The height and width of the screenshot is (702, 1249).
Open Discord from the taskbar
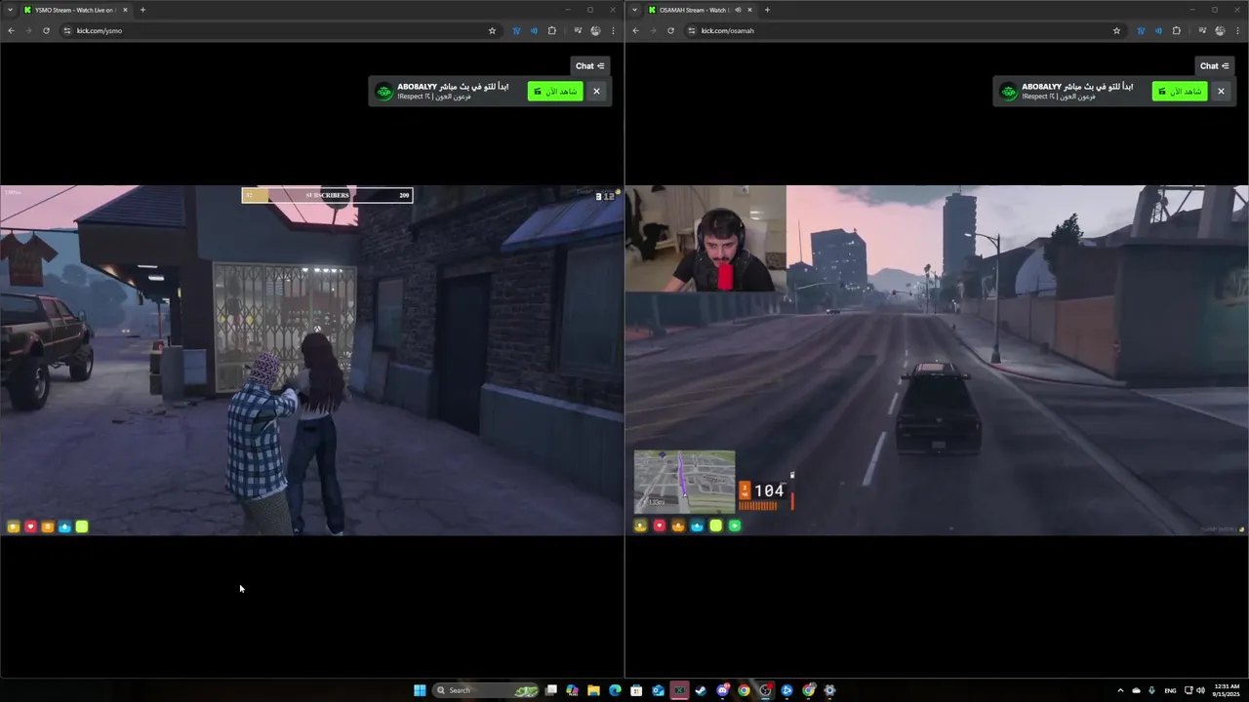pyautogui.click(x=722, y=690)
